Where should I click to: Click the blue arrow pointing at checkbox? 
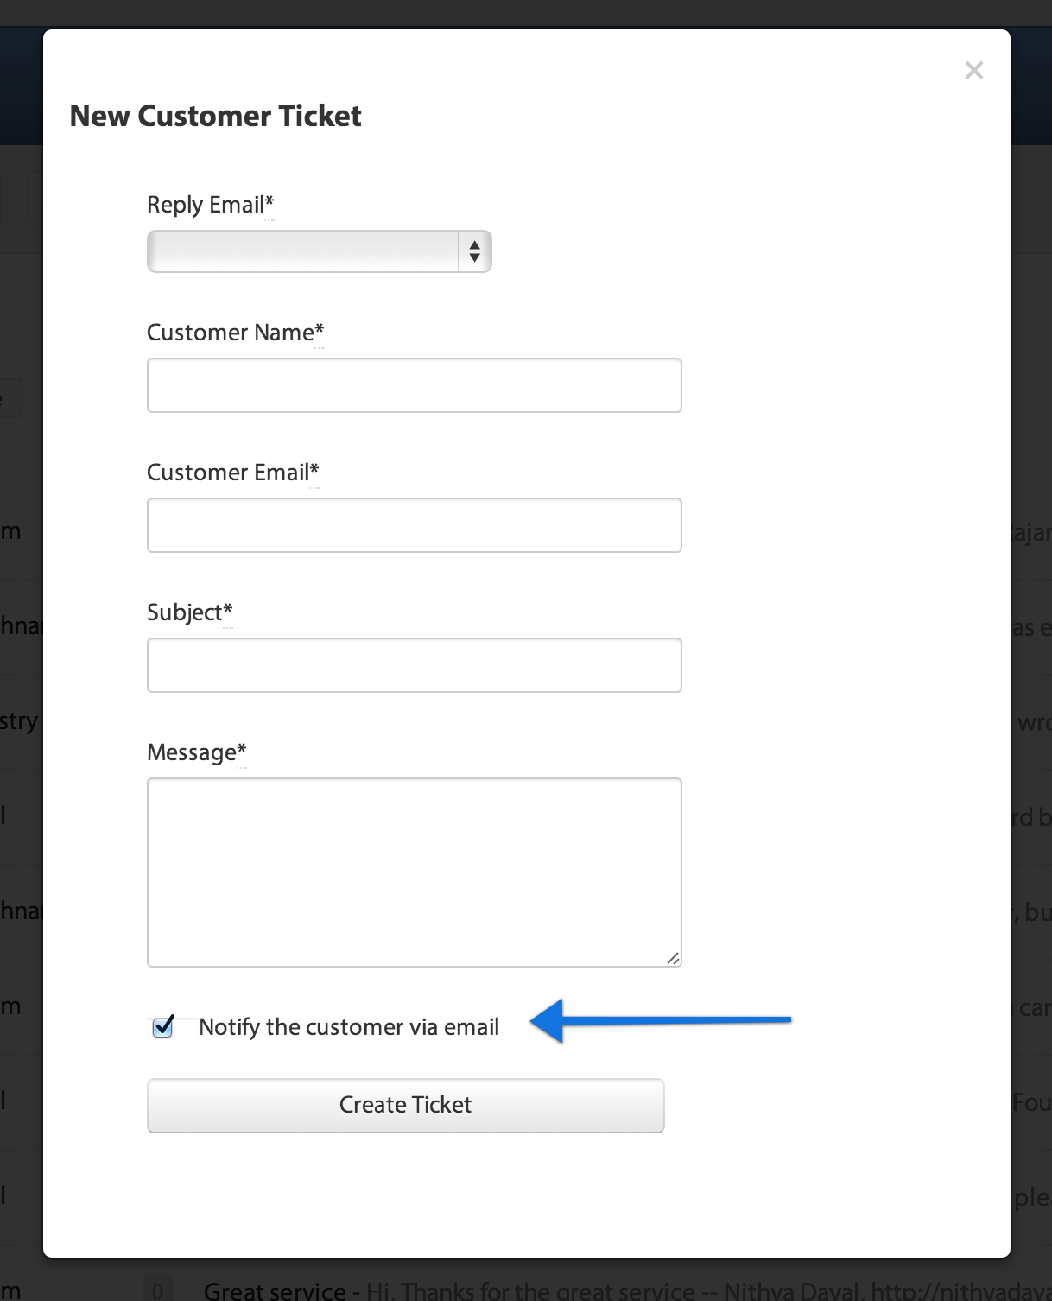click(660, 1020)
